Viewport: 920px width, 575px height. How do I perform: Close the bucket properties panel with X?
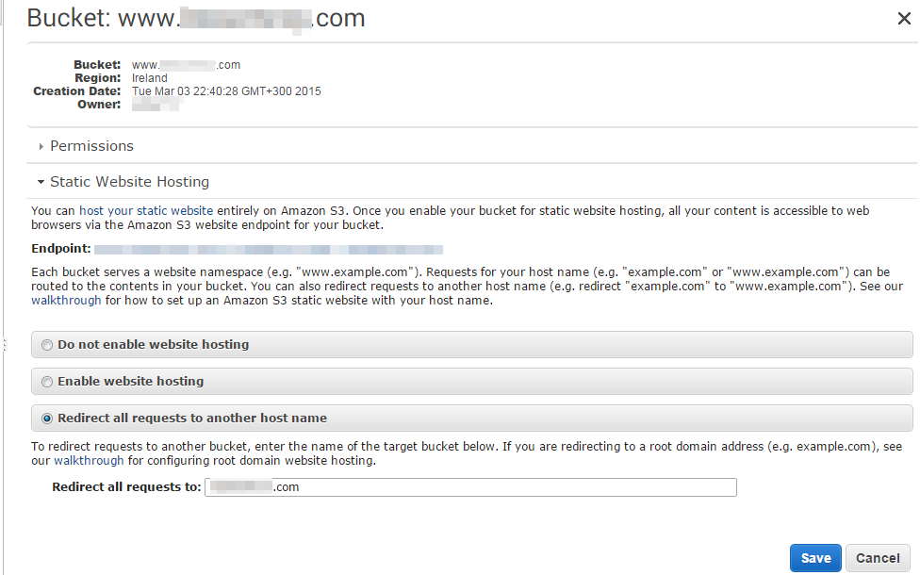[x=903, y=17]
